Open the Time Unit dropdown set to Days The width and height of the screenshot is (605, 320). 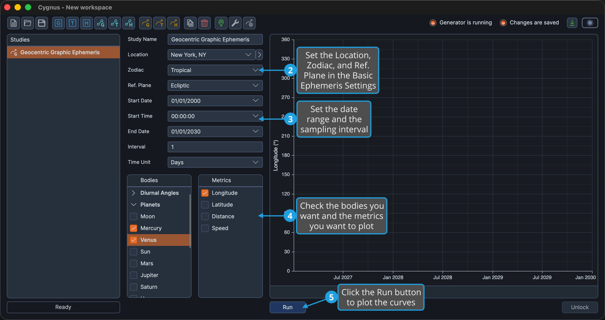[x=215, y=162]
